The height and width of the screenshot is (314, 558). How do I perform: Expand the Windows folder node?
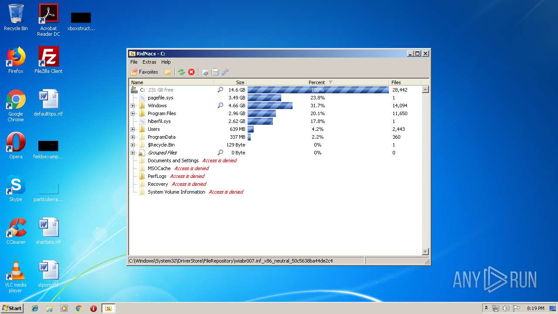point(133,106)
